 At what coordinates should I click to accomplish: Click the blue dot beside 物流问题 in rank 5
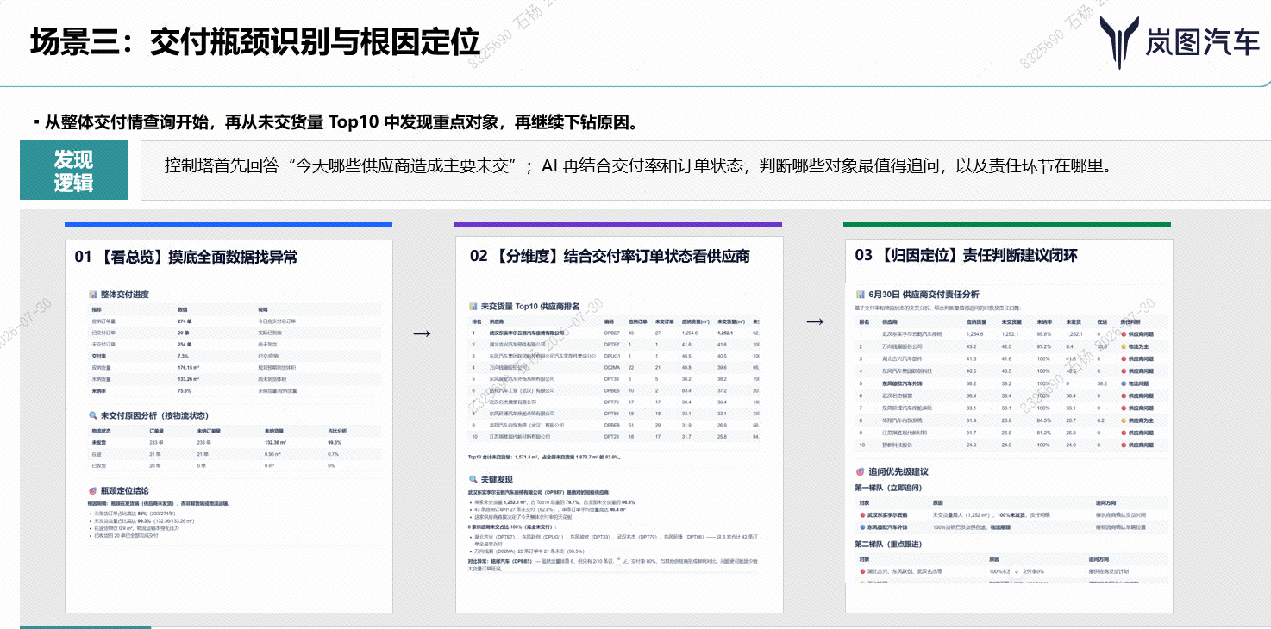[x=1124, y=383]
